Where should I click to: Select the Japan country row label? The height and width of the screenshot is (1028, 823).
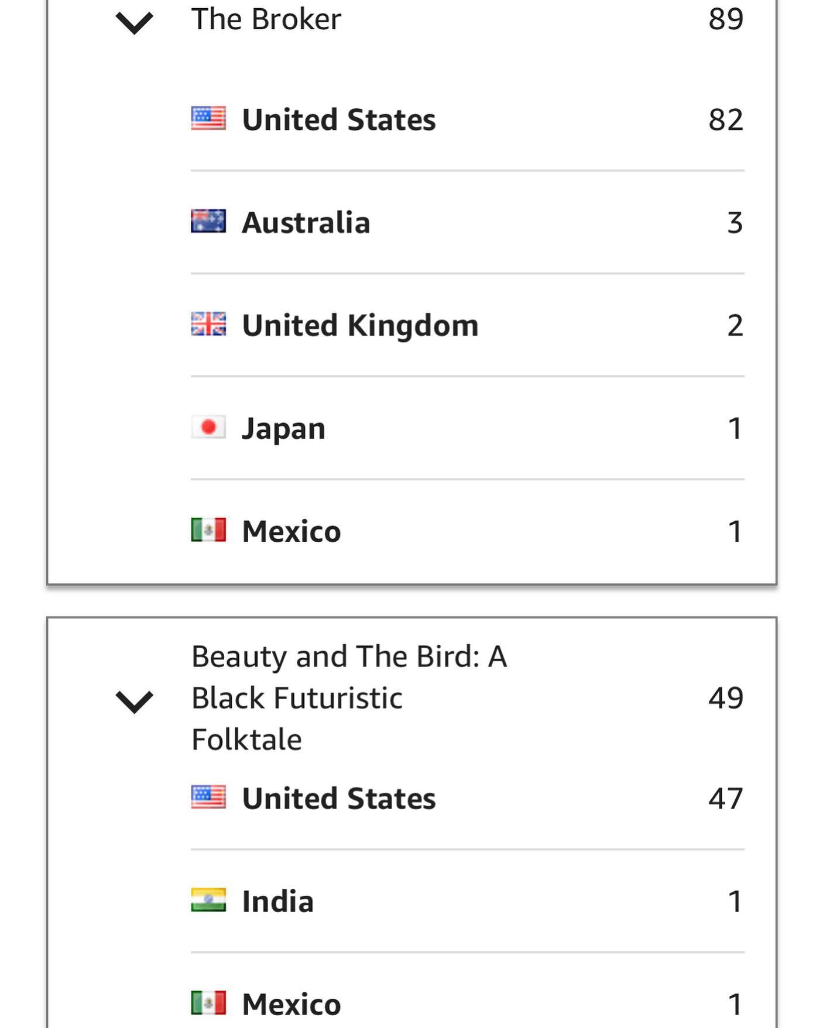[x=284, y=428]
